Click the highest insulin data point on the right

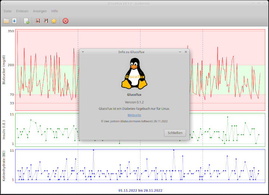[228, 117]
